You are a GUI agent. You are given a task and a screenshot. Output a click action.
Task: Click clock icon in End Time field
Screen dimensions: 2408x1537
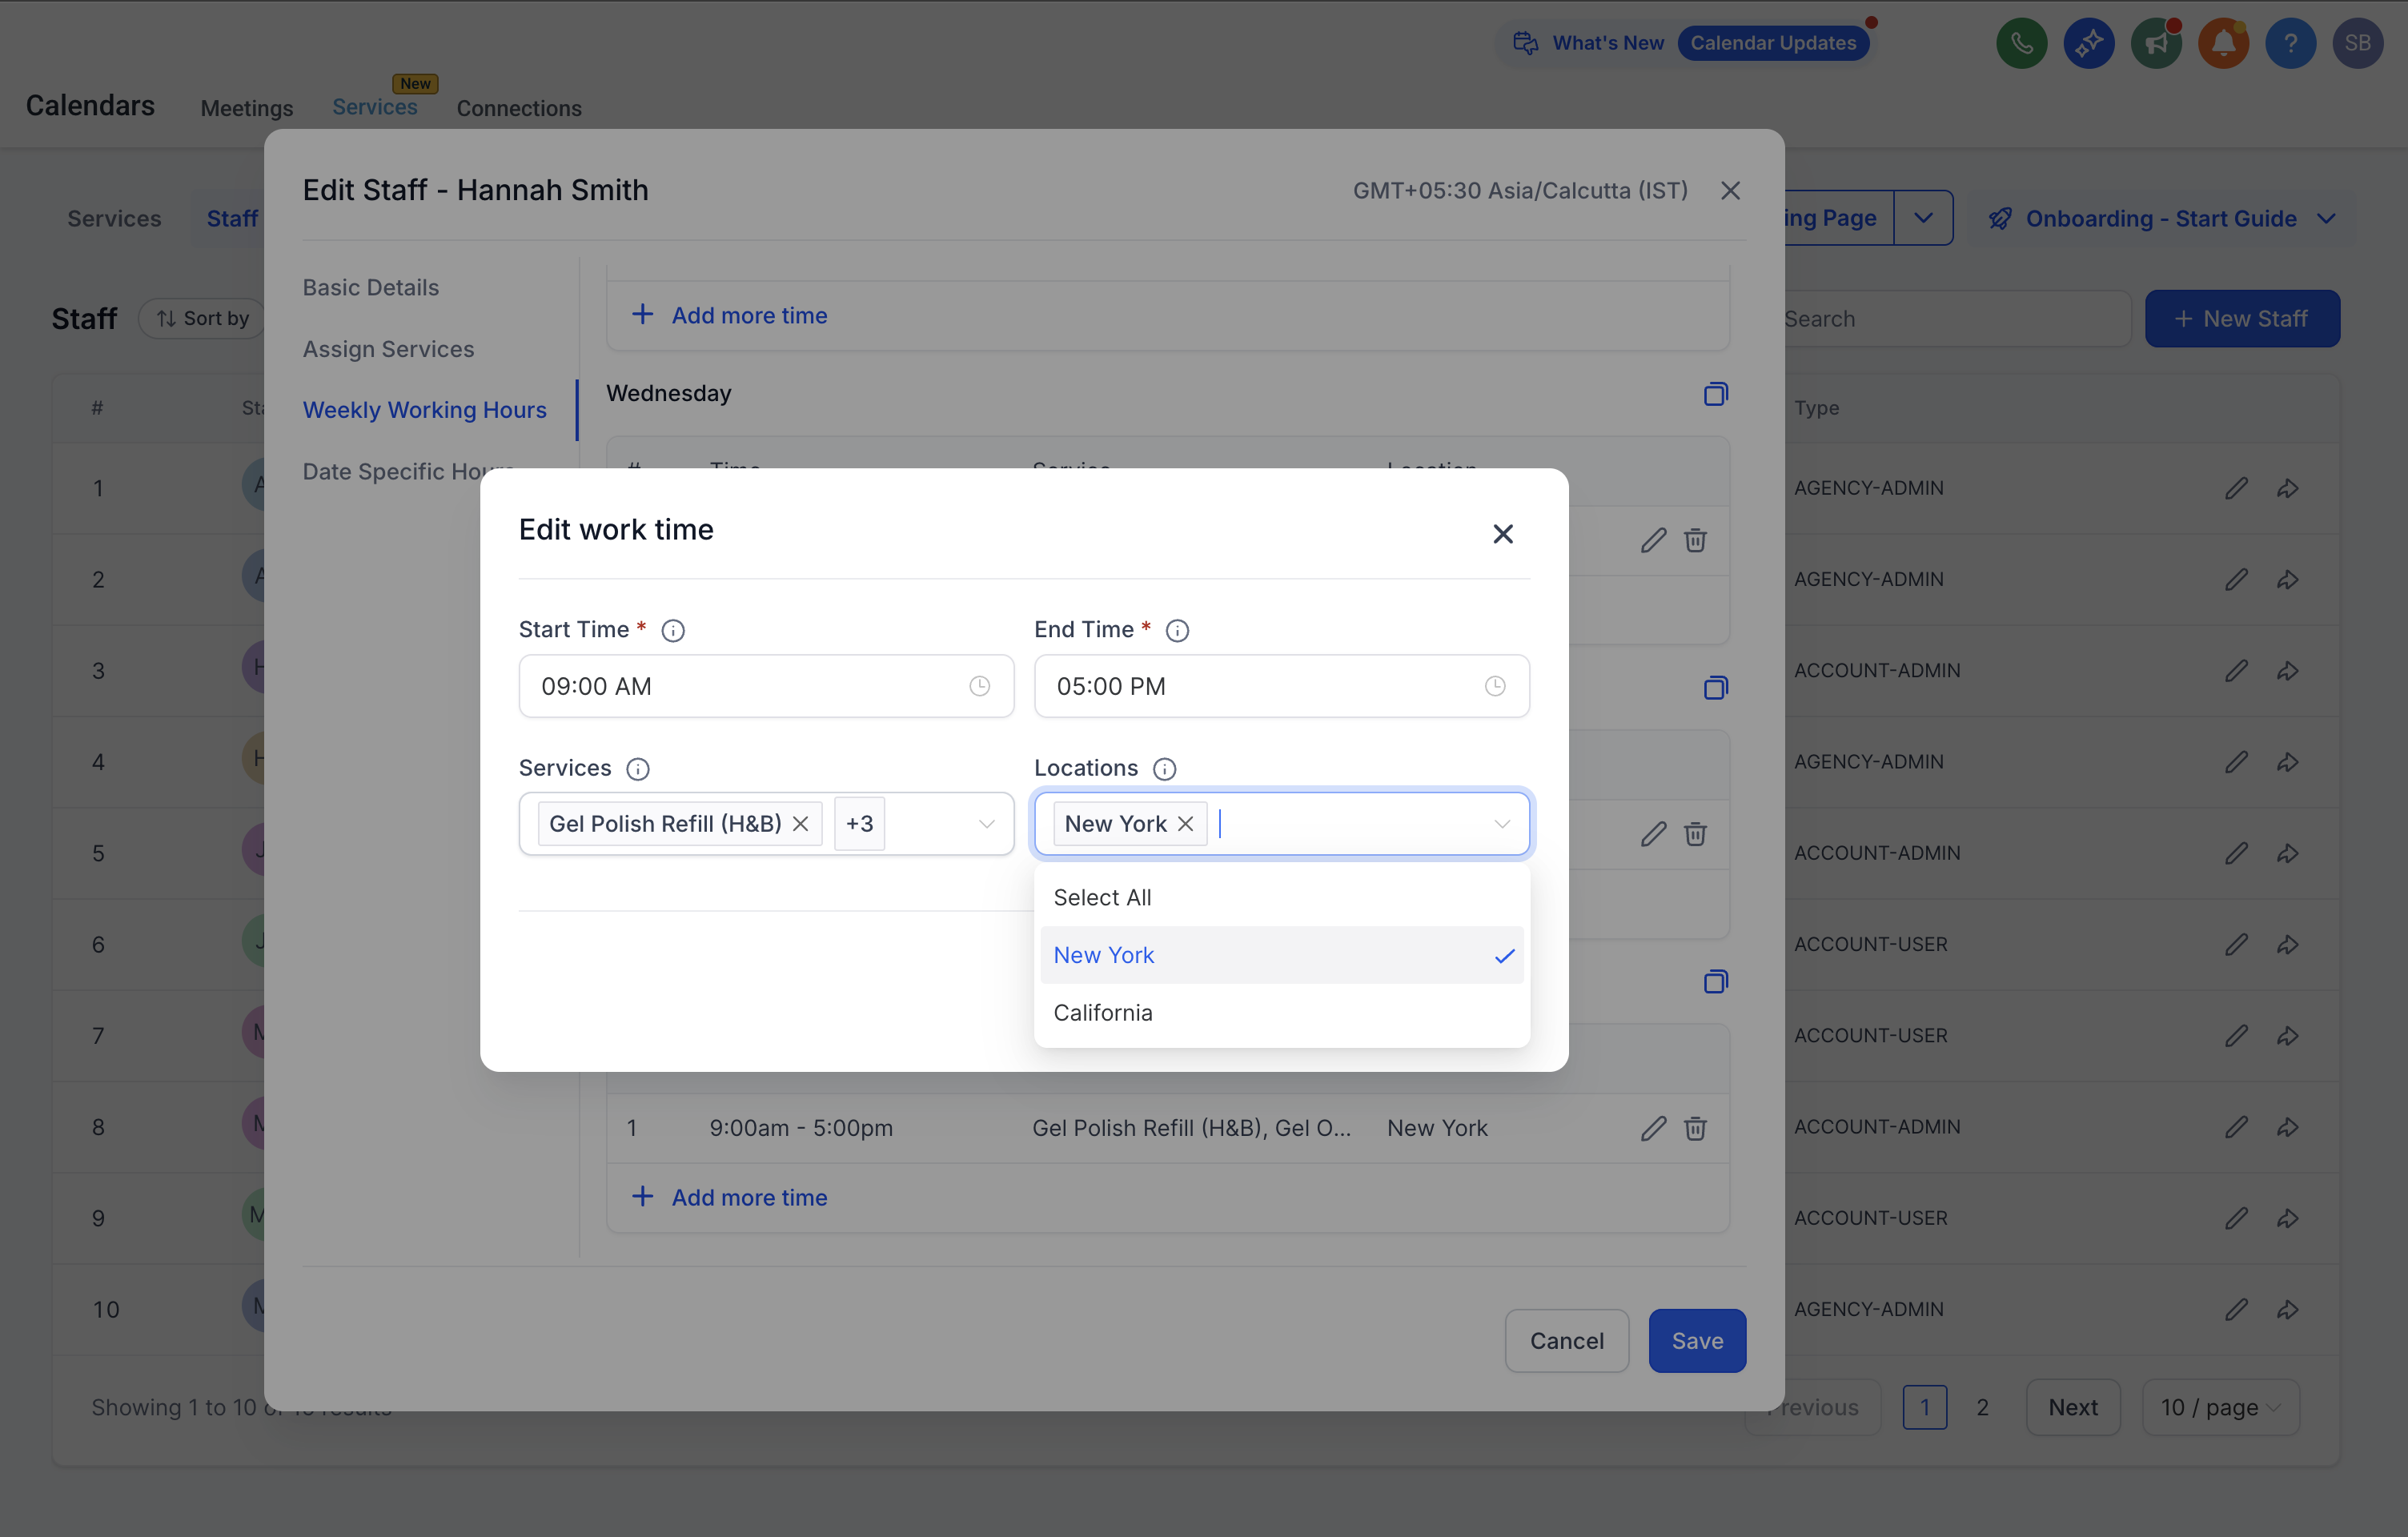(1494, 686)
